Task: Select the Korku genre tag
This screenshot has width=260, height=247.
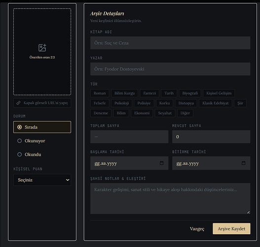Action: coord(164,103)
